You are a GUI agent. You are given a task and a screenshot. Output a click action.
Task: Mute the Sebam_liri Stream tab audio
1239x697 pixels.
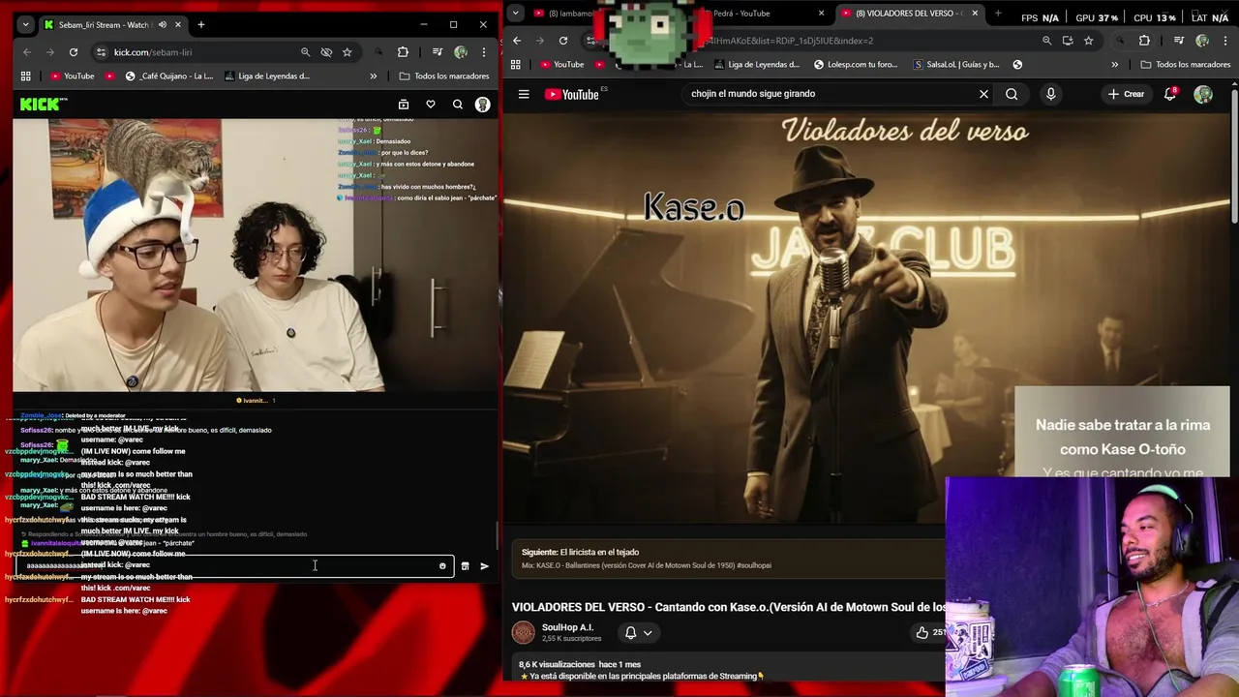point(162,24)
